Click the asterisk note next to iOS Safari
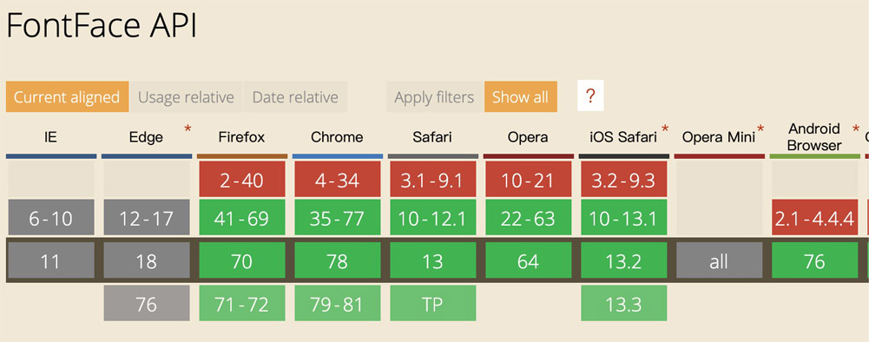The image size is (869, 342). pos(665,130)
